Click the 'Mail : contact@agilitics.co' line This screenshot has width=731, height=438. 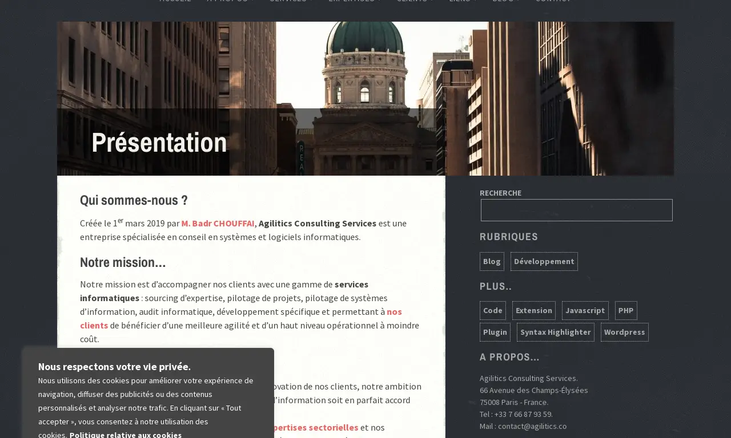pyautogui.click(x=523, y=426)
